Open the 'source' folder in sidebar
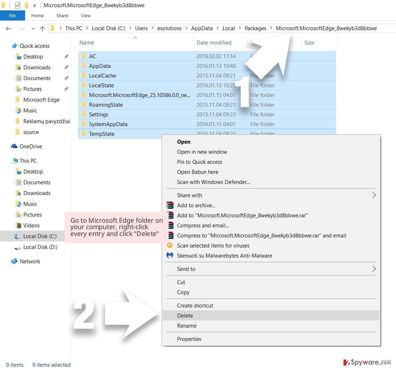Viewport: 396px width, 370px height. pos(31,132)
